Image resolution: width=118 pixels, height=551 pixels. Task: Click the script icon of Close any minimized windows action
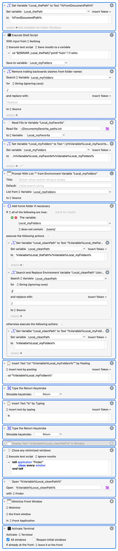9,450
